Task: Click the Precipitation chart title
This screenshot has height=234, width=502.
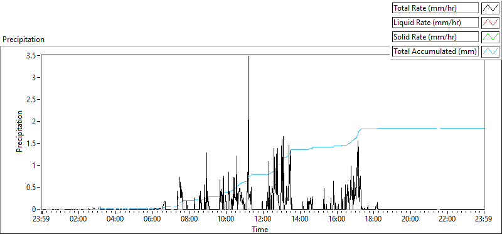Action: tap(23, 40)
